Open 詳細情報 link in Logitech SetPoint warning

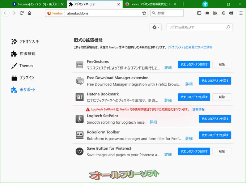[x=199, y=109]
